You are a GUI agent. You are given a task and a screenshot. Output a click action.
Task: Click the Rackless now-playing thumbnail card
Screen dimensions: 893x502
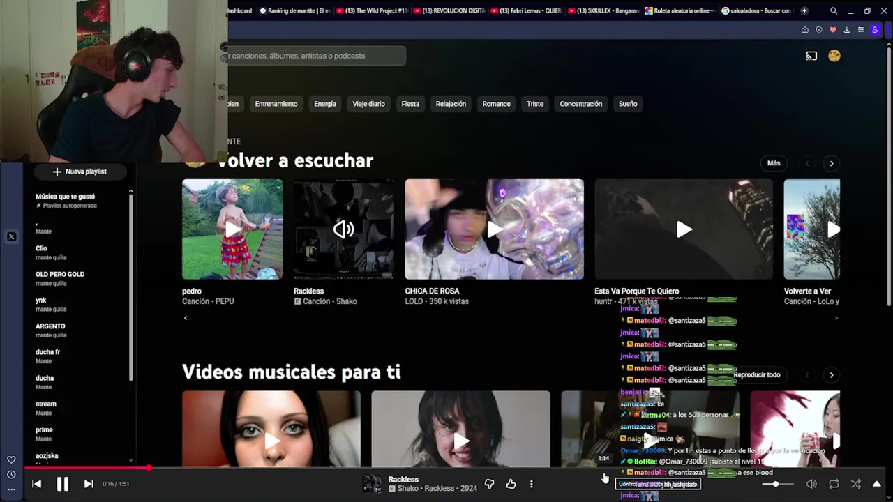pyautogui.click(x=343, y=229)
